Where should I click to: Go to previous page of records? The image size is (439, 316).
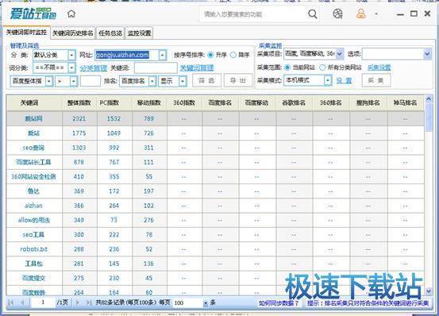click(22, 303)
